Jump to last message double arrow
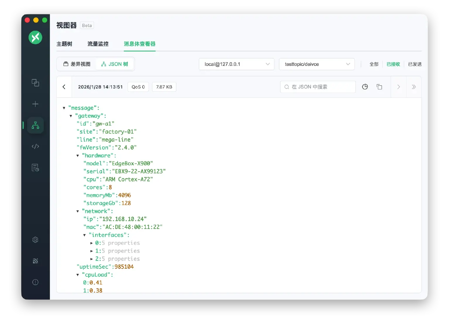The width and height of the screenshot is (449, 328). tap(414, 87)
